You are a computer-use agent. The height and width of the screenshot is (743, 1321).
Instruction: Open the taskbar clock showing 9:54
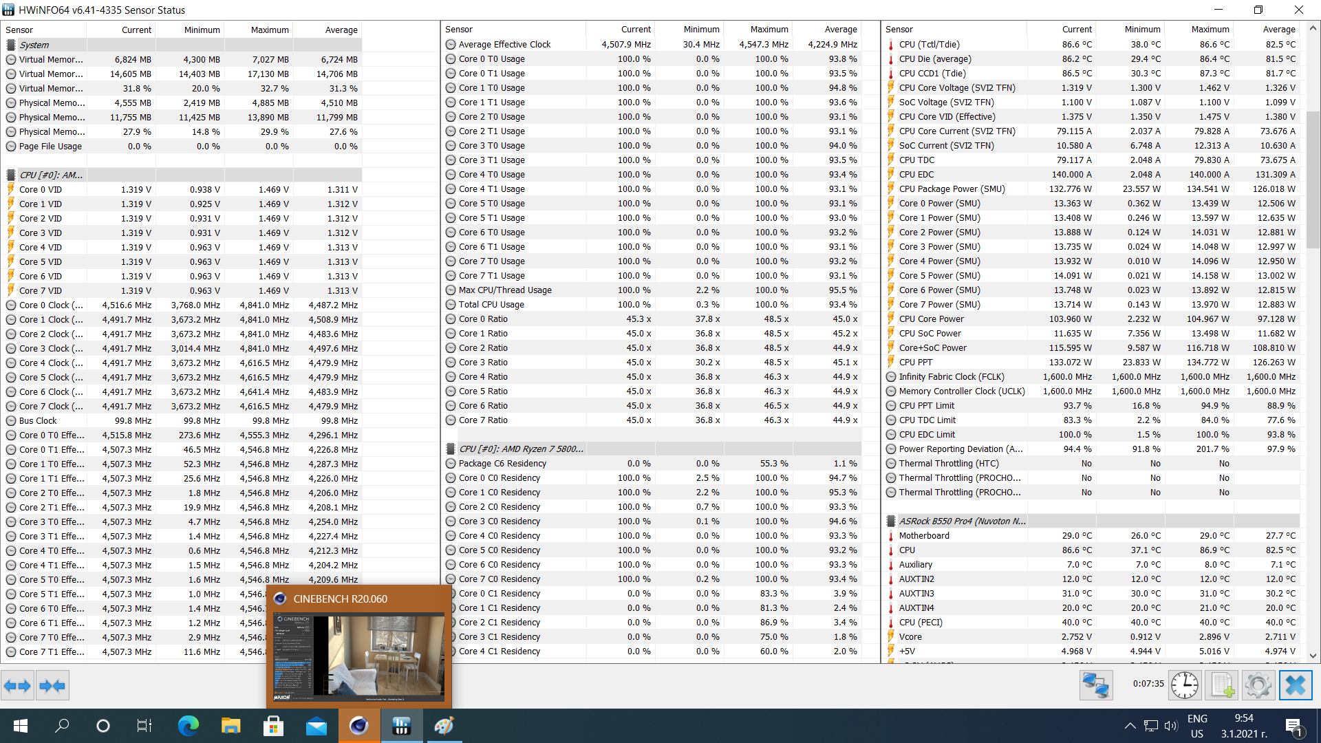click(1244, 726)
